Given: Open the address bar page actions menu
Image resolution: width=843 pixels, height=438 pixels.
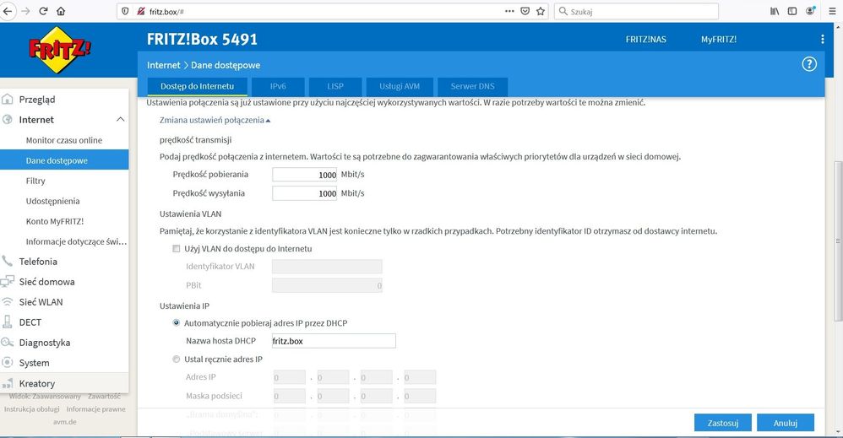Looking at the screenshot, I should pyautogui.click(x=509, y=12).
